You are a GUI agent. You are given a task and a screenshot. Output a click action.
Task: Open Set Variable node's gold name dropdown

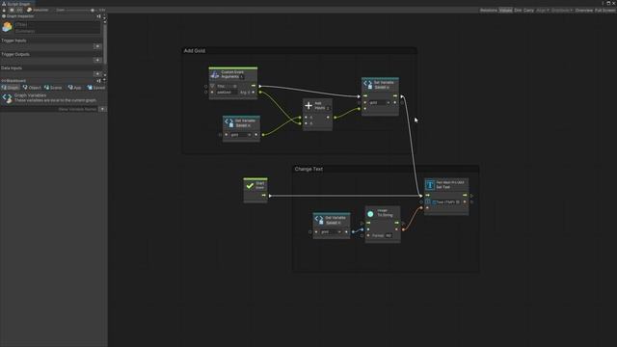pos(379,103)
